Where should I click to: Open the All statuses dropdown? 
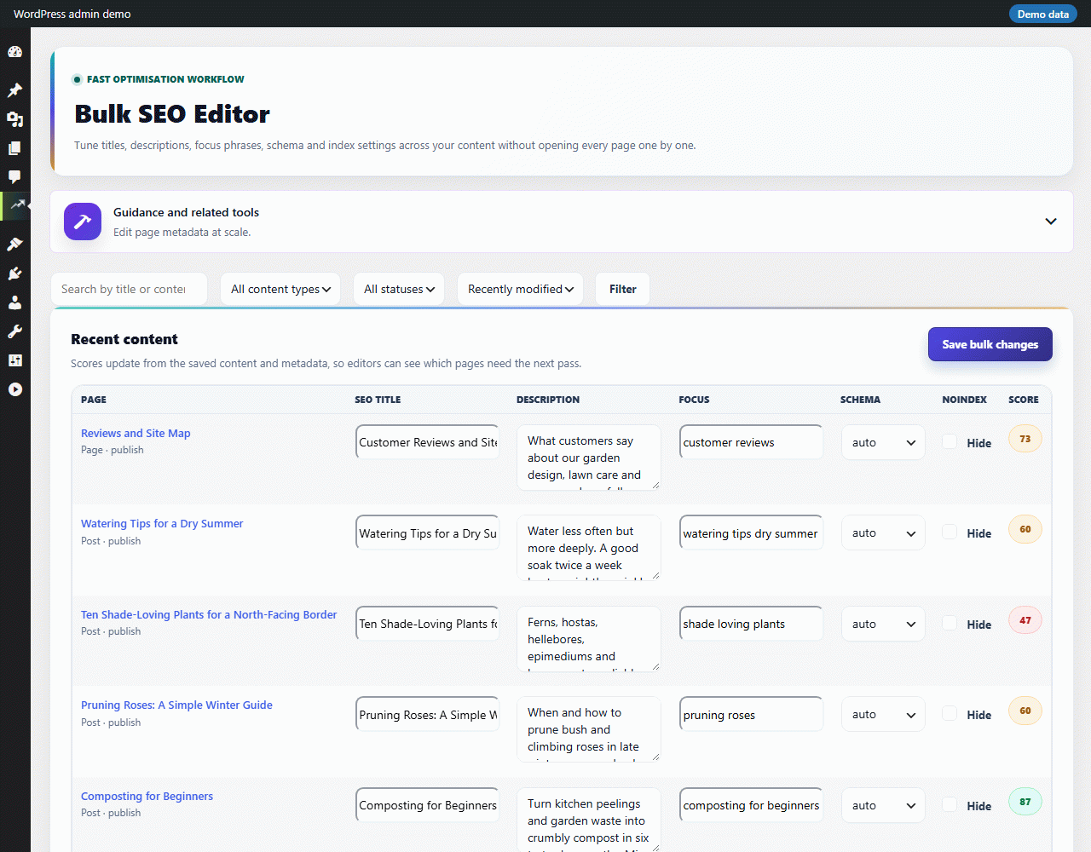pyautogui.click(x=399, y=289)
